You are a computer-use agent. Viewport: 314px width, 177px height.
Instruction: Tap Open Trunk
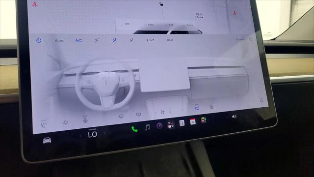coord(200,16)
